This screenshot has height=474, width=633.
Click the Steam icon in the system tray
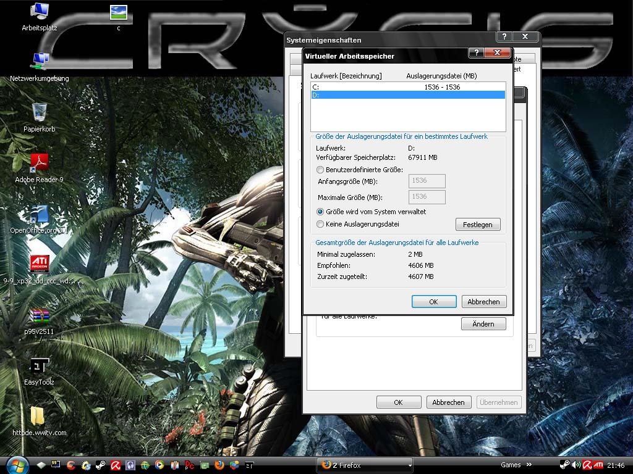pos(565,465)
